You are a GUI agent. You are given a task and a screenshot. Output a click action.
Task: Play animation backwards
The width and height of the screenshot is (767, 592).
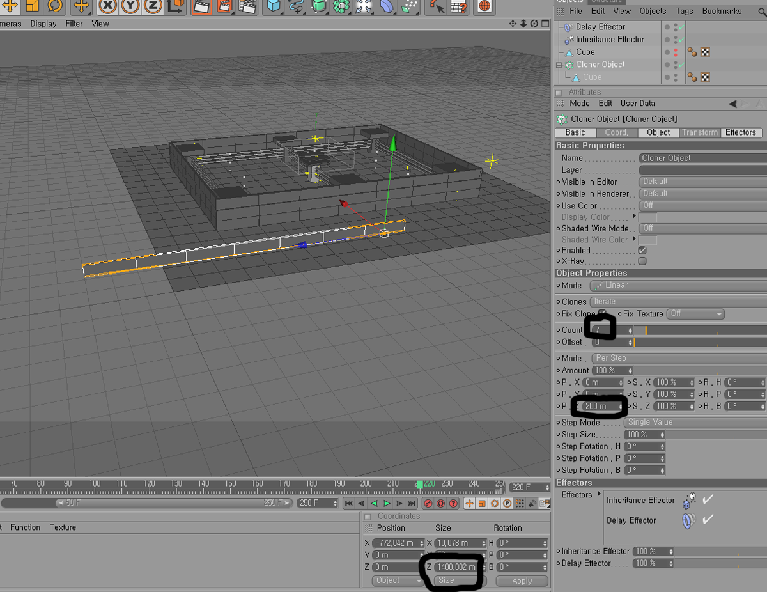click(374, 504)
